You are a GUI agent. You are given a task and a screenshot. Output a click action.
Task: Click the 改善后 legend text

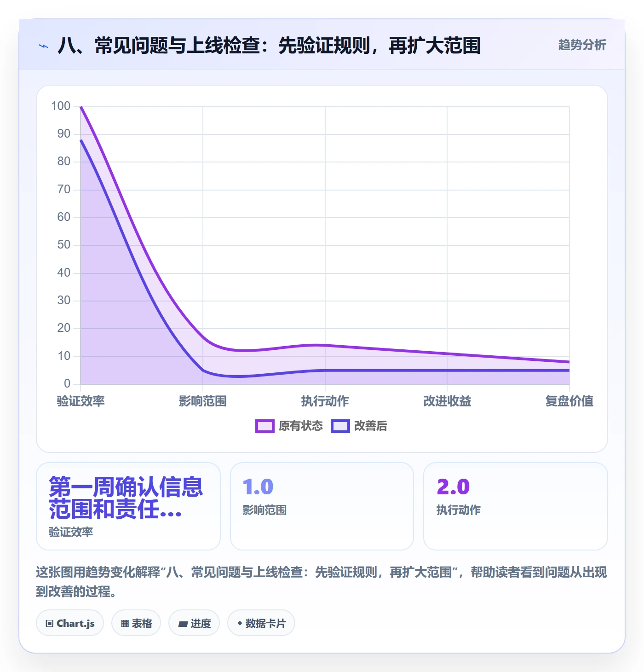[370, 426]
